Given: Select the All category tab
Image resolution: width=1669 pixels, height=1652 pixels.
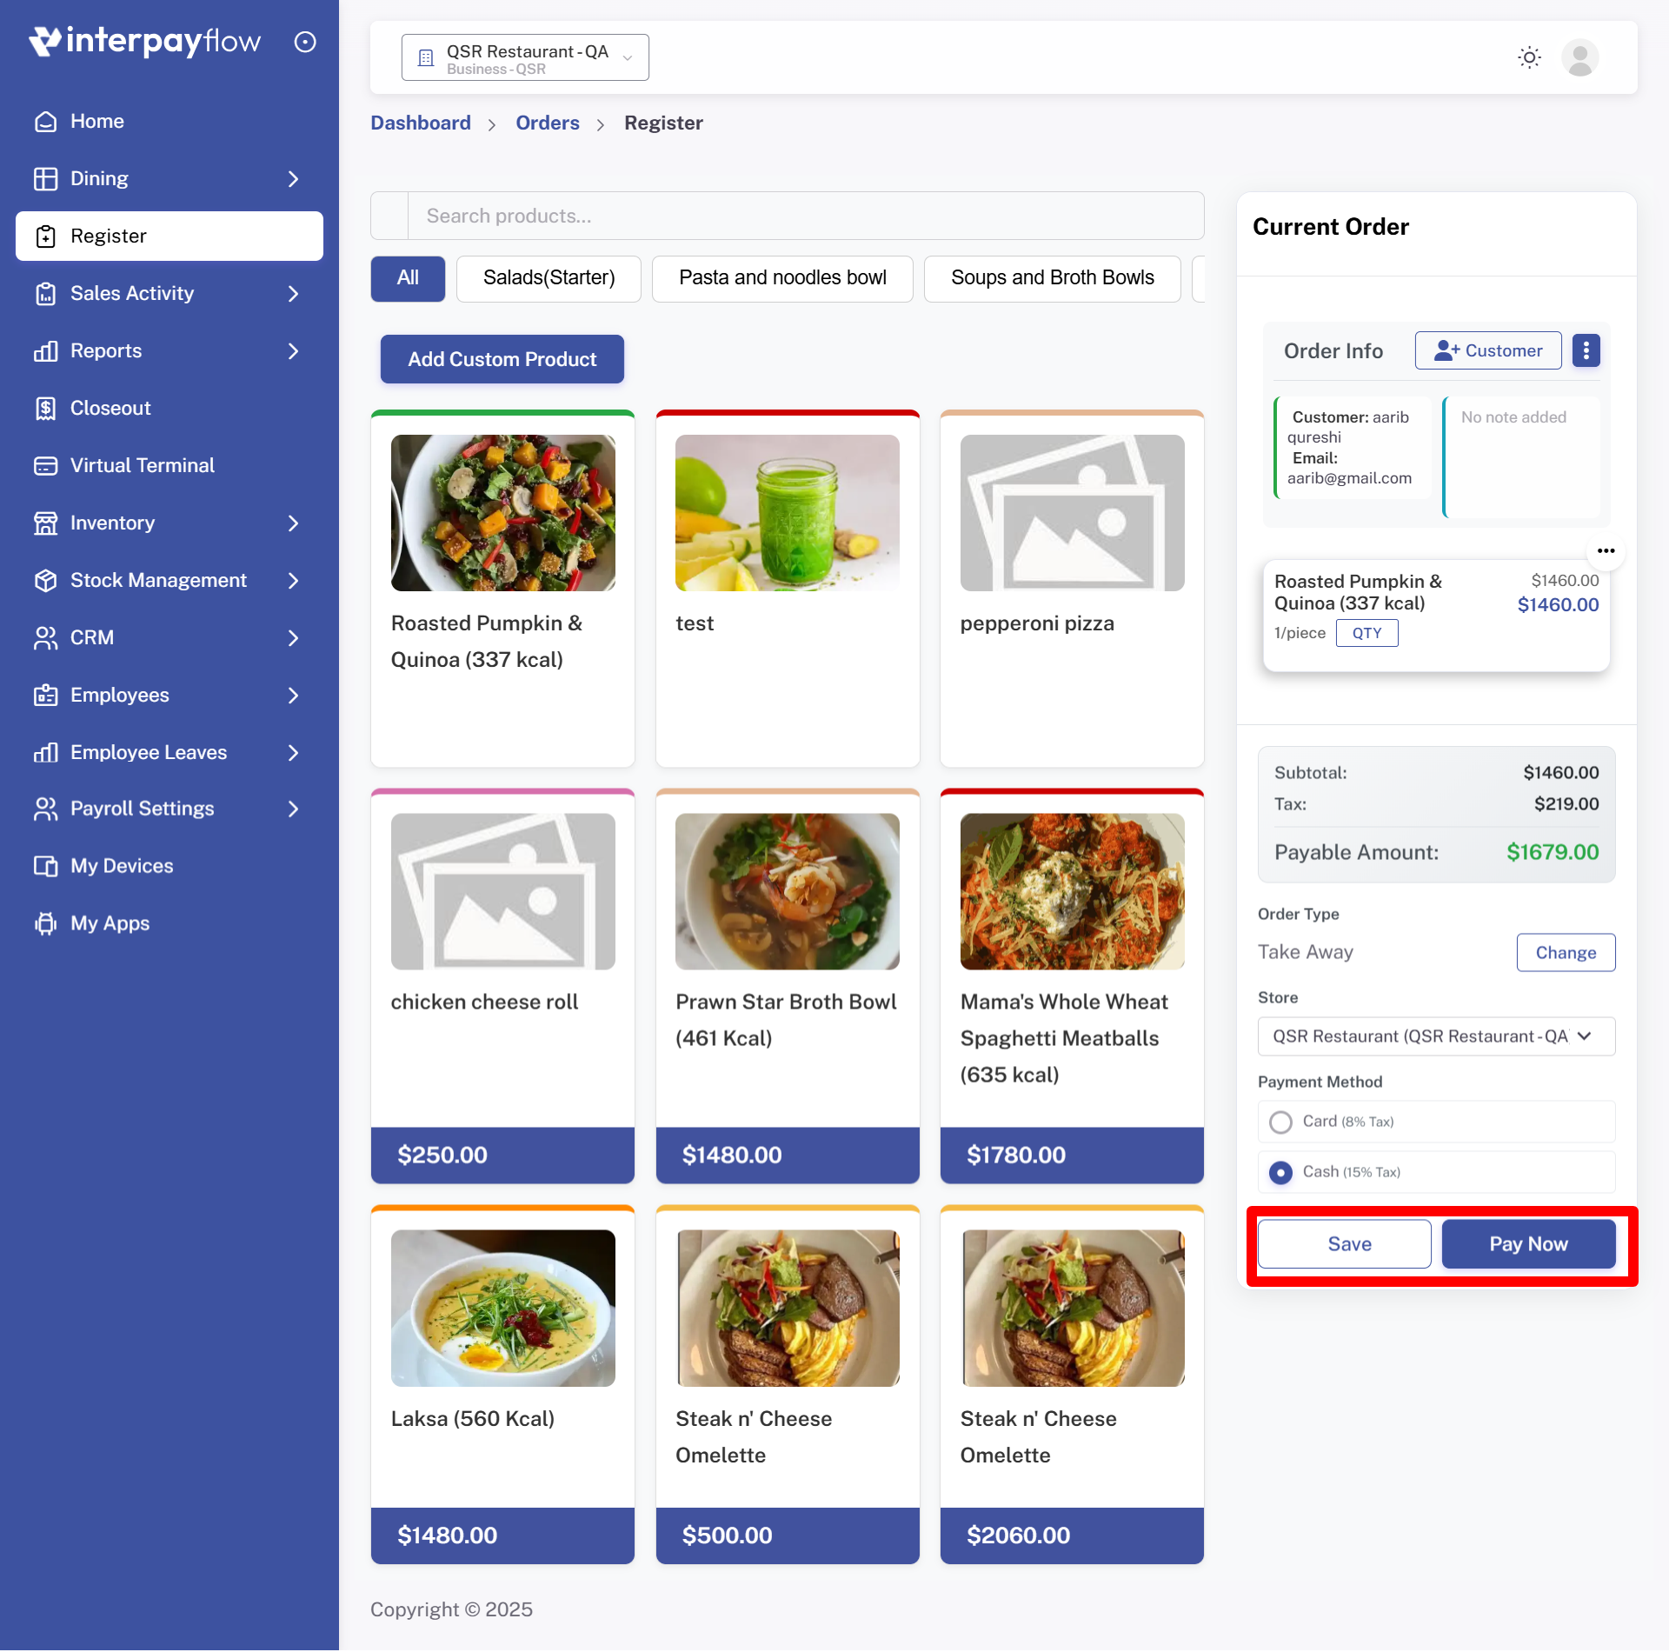Looking at the screenshot, I should click(408, 278).
